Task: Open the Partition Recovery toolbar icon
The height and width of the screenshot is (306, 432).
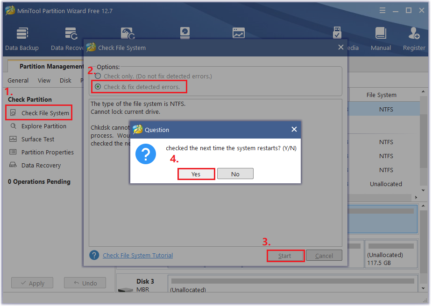Action: pyautogui.click(x=127, y=33)
